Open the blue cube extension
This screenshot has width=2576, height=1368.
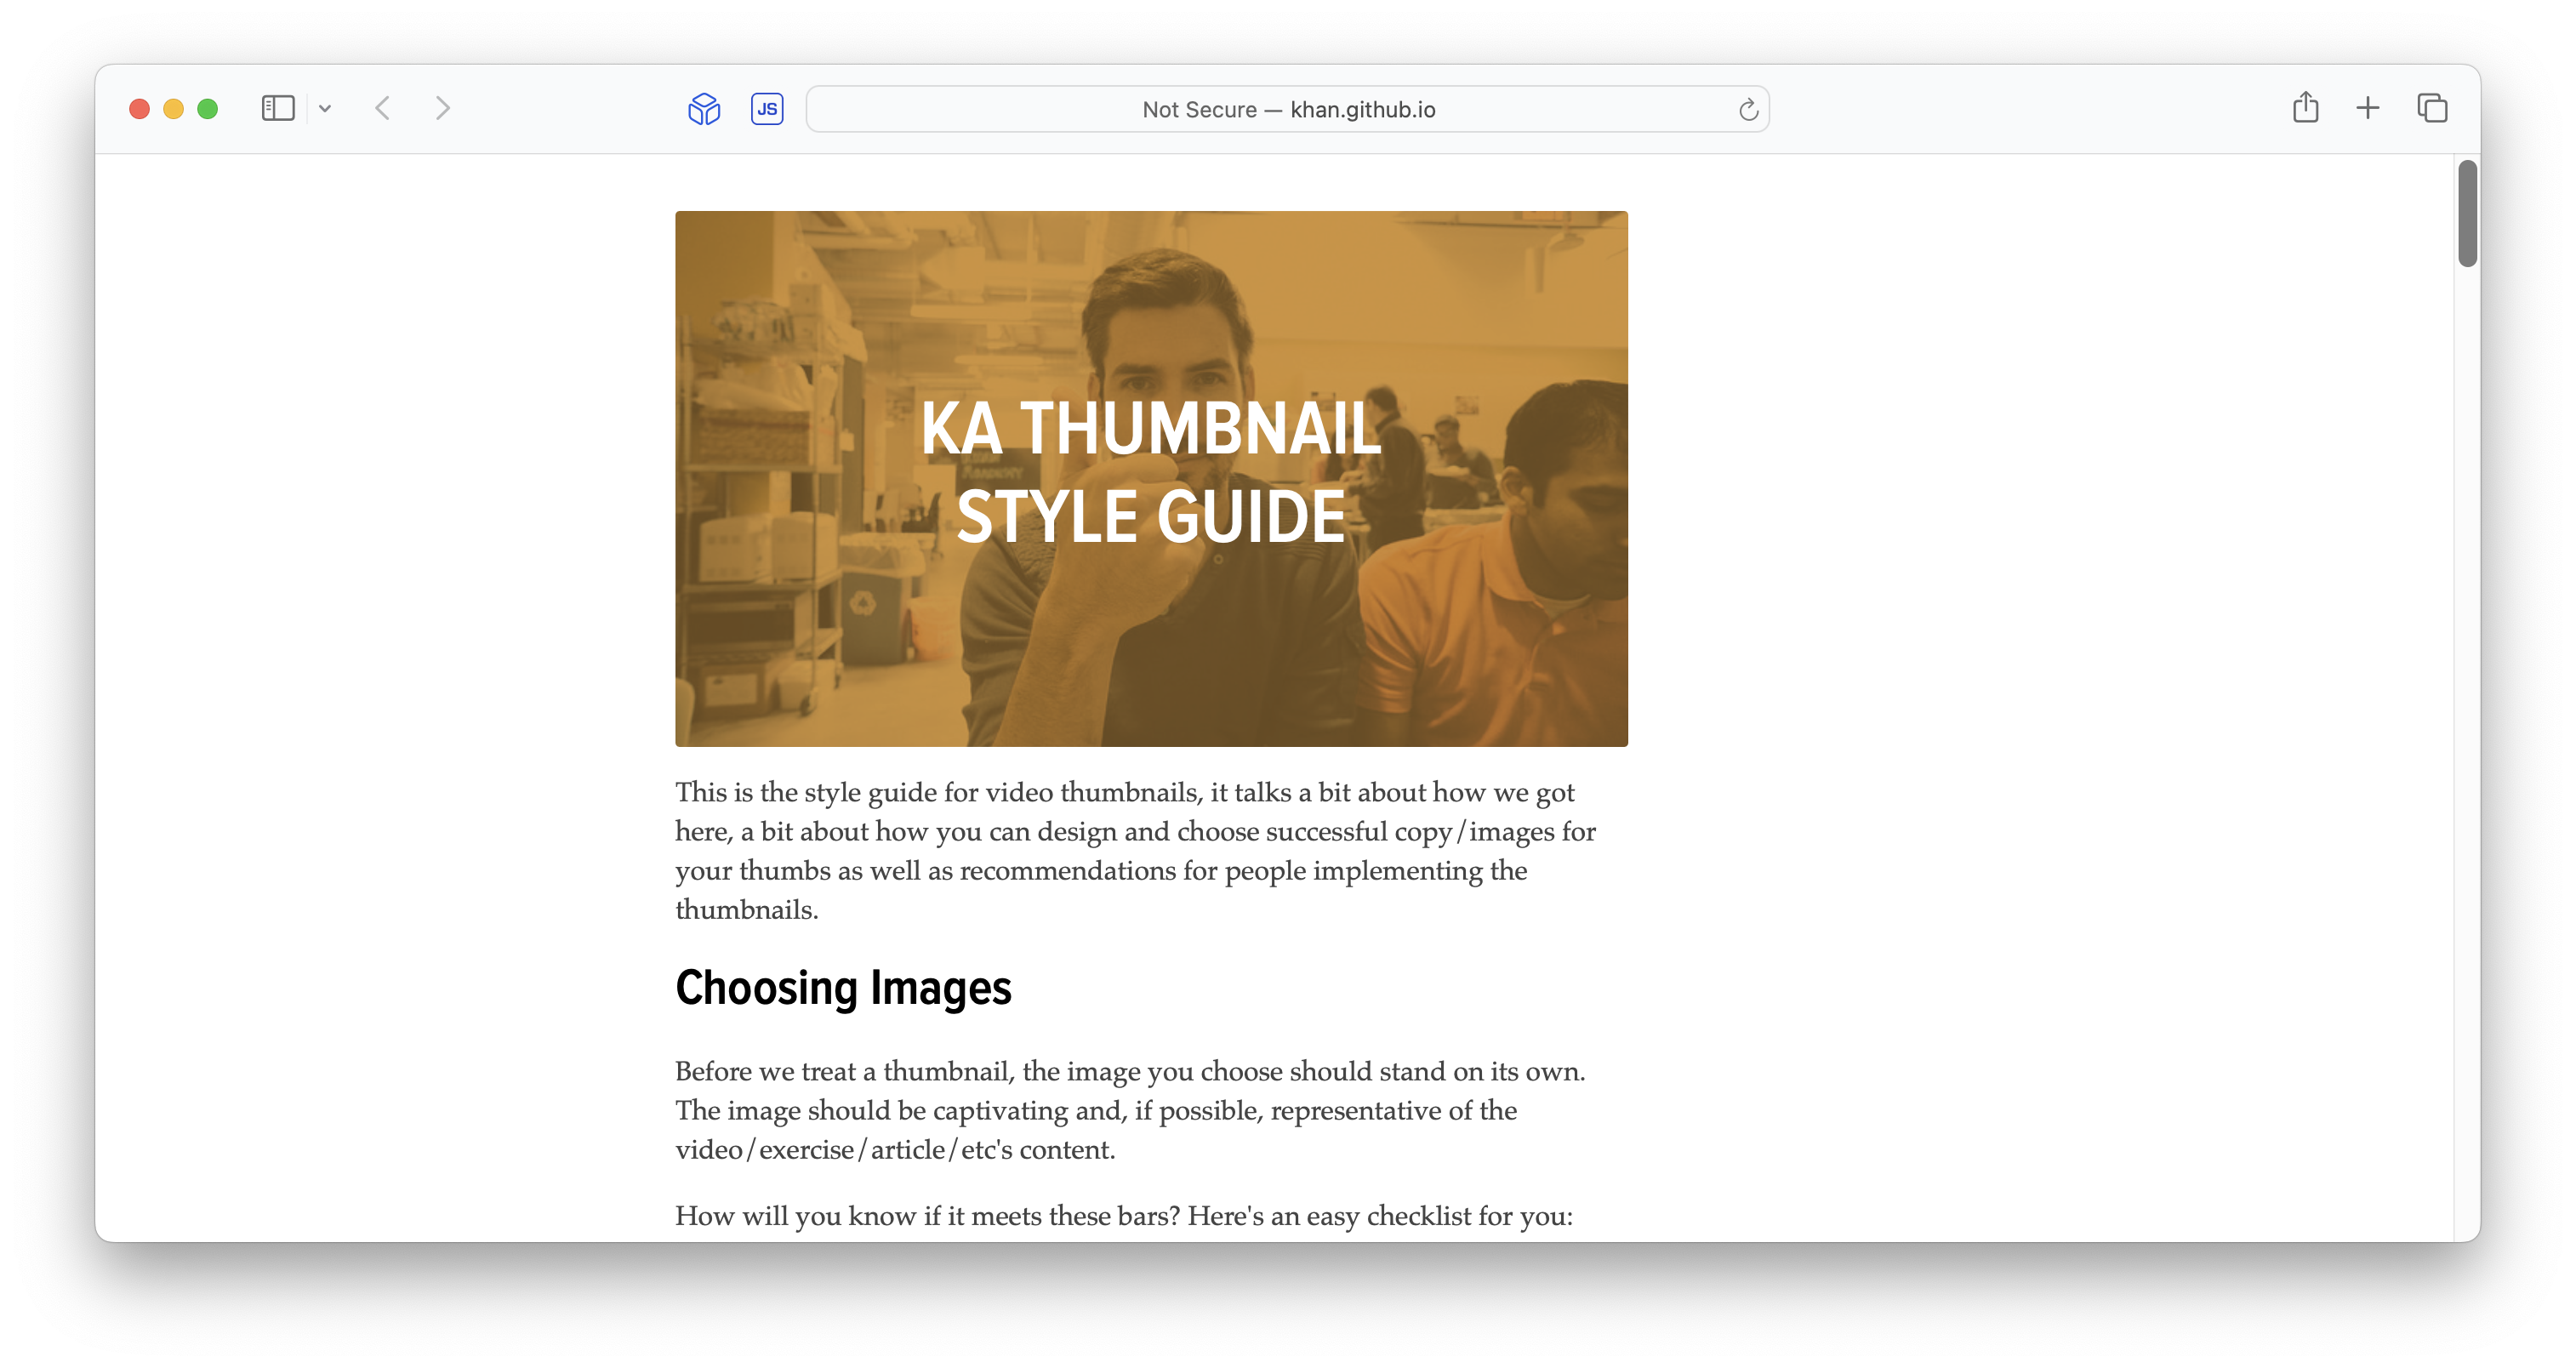pyautogui.click(x=704, y=108)
